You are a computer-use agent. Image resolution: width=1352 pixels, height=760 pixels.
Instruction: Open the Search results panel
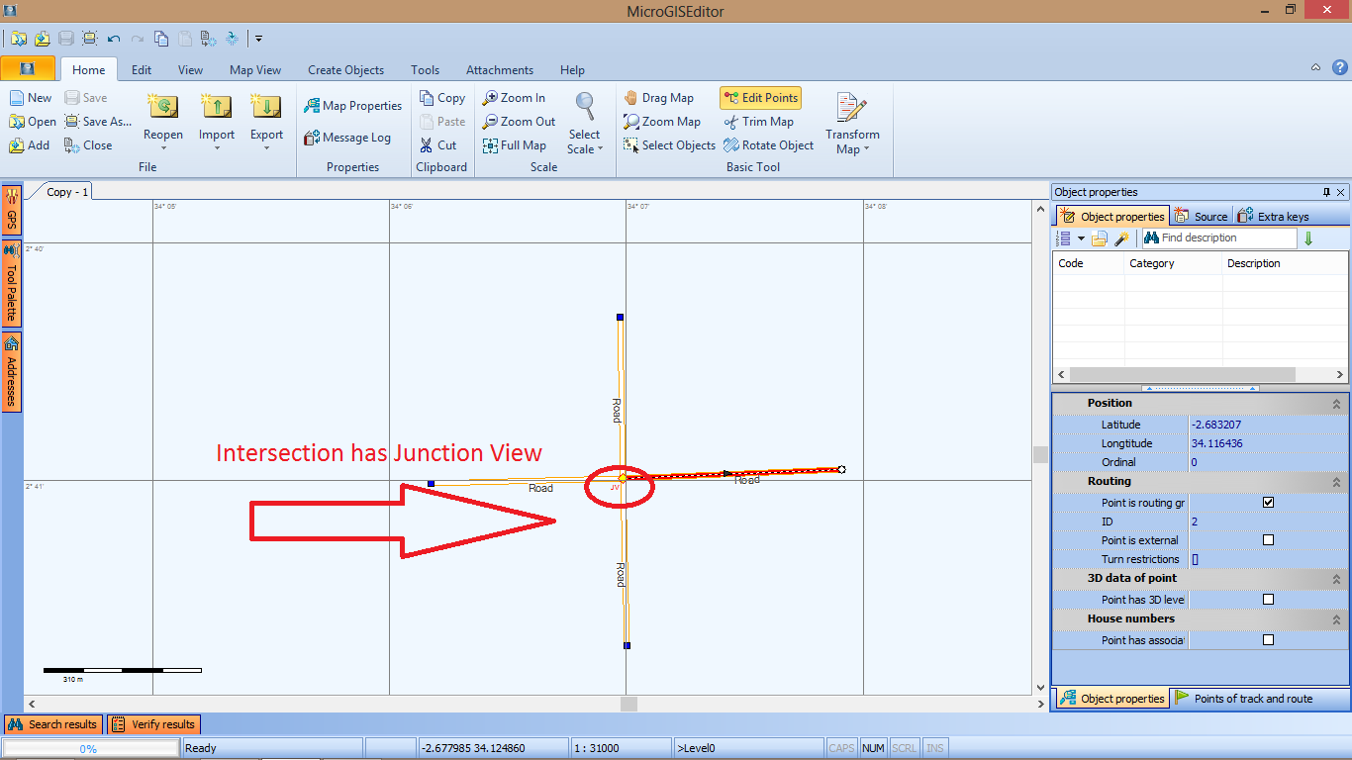(x=52, y=724)
